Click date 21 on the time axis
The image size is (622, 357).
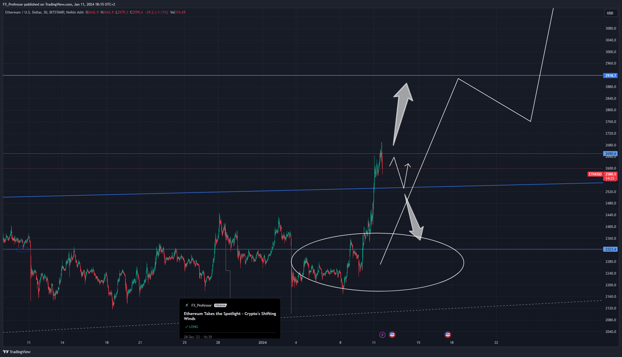[140, 343]
